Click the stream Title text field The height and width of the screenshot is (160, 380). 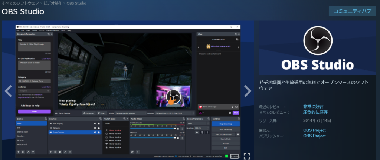tap(34, 46)
